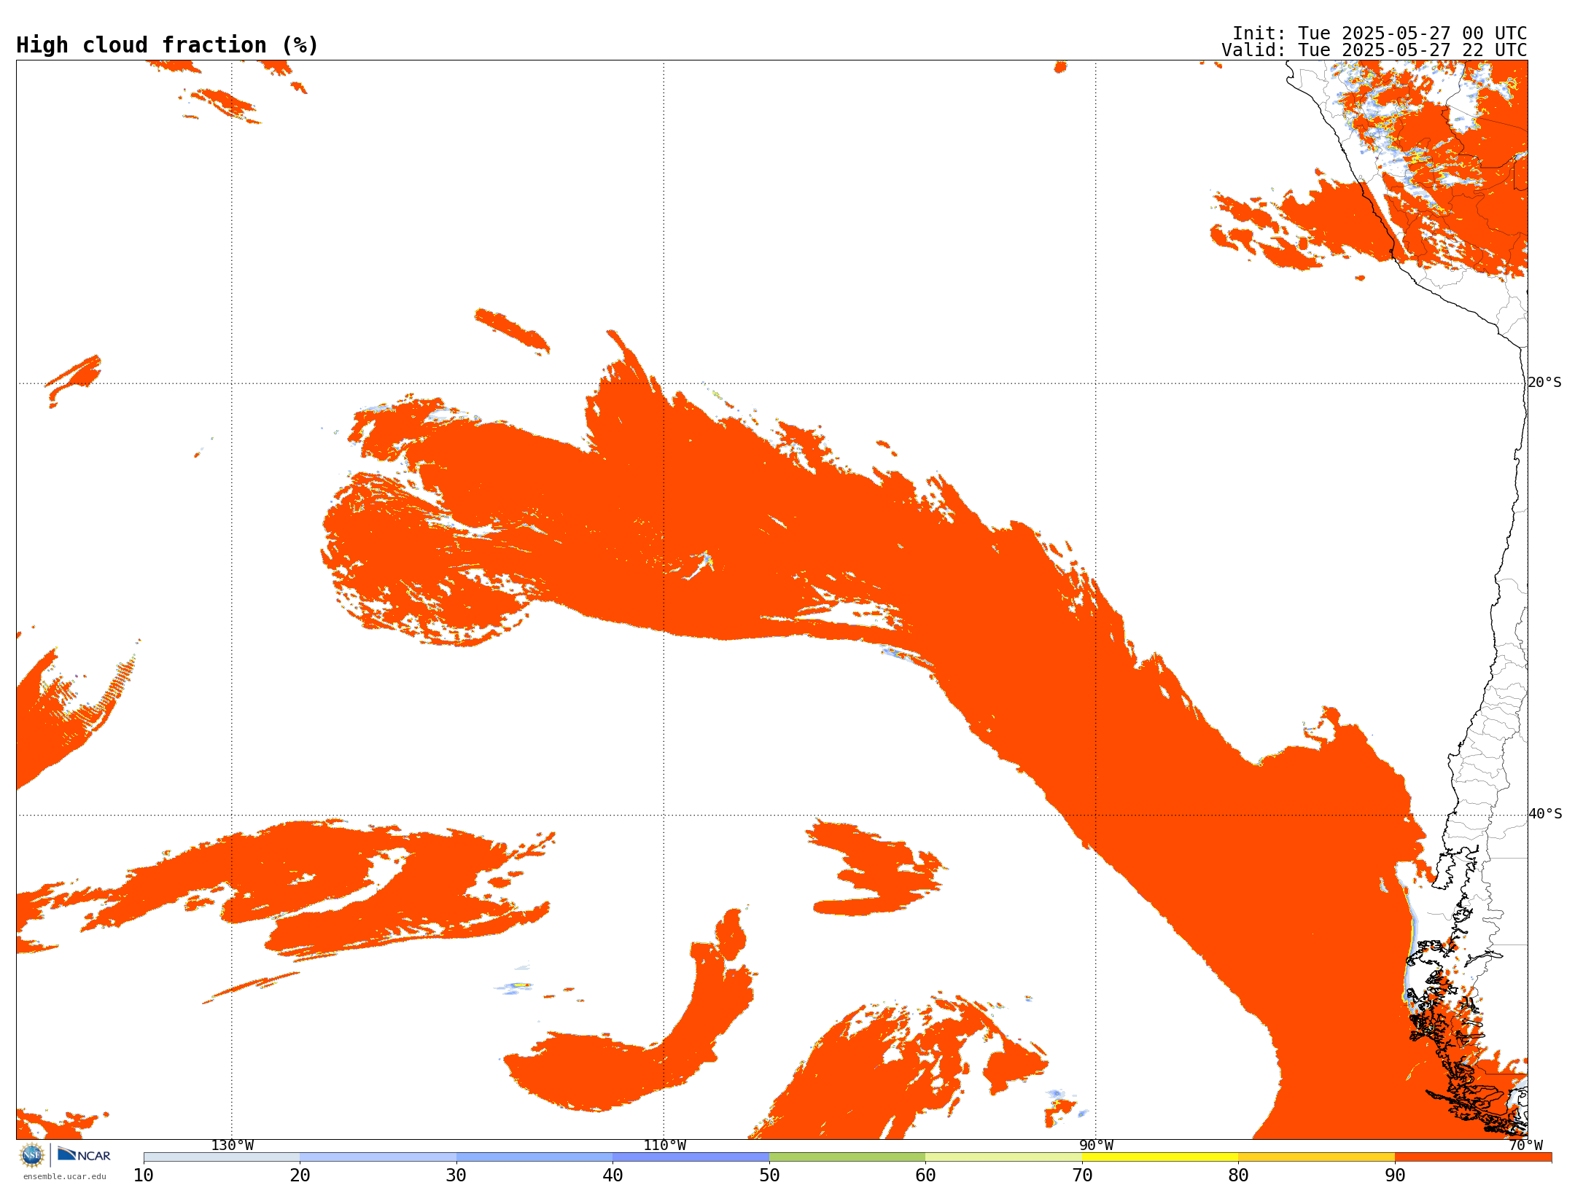The width and height of the screenshot is (1575, 1185).
Task: Click the colorbar tick label 80
Action: click(1238, 1175)
